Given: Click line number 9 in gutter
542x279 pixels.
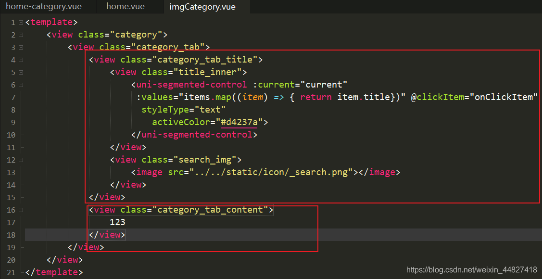Looking at the screenshot, I should (13, 122).
